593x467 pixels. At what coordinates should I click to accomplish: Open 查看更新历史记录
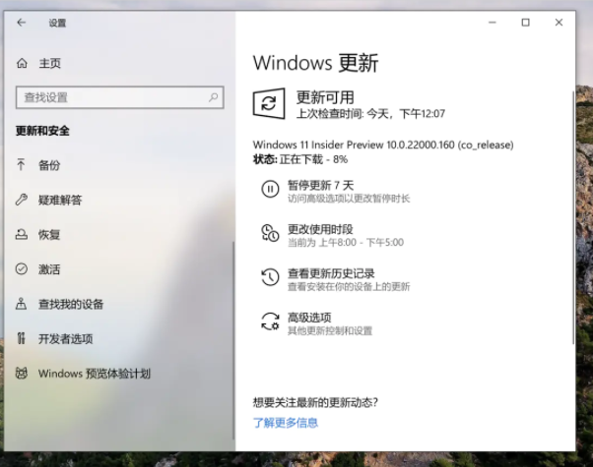click(331, 273)
